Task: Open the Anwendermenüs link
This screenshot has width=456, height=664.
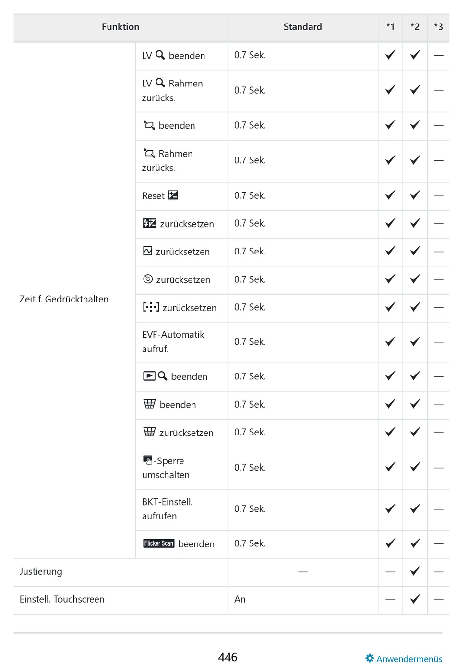Action: tap(409, 659)
